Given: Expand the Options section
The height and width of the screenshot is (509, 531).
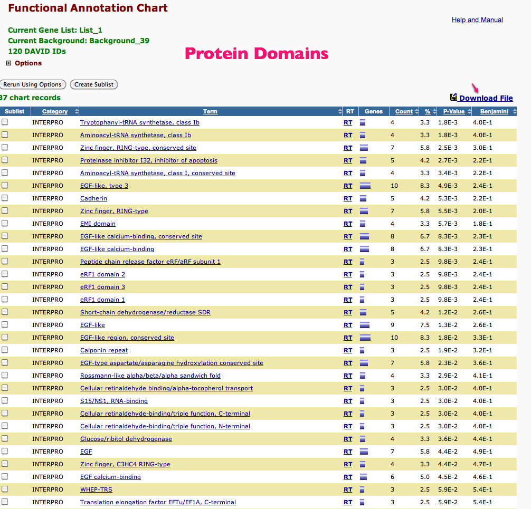Looking at the screenshot, I should click(9, 63).
